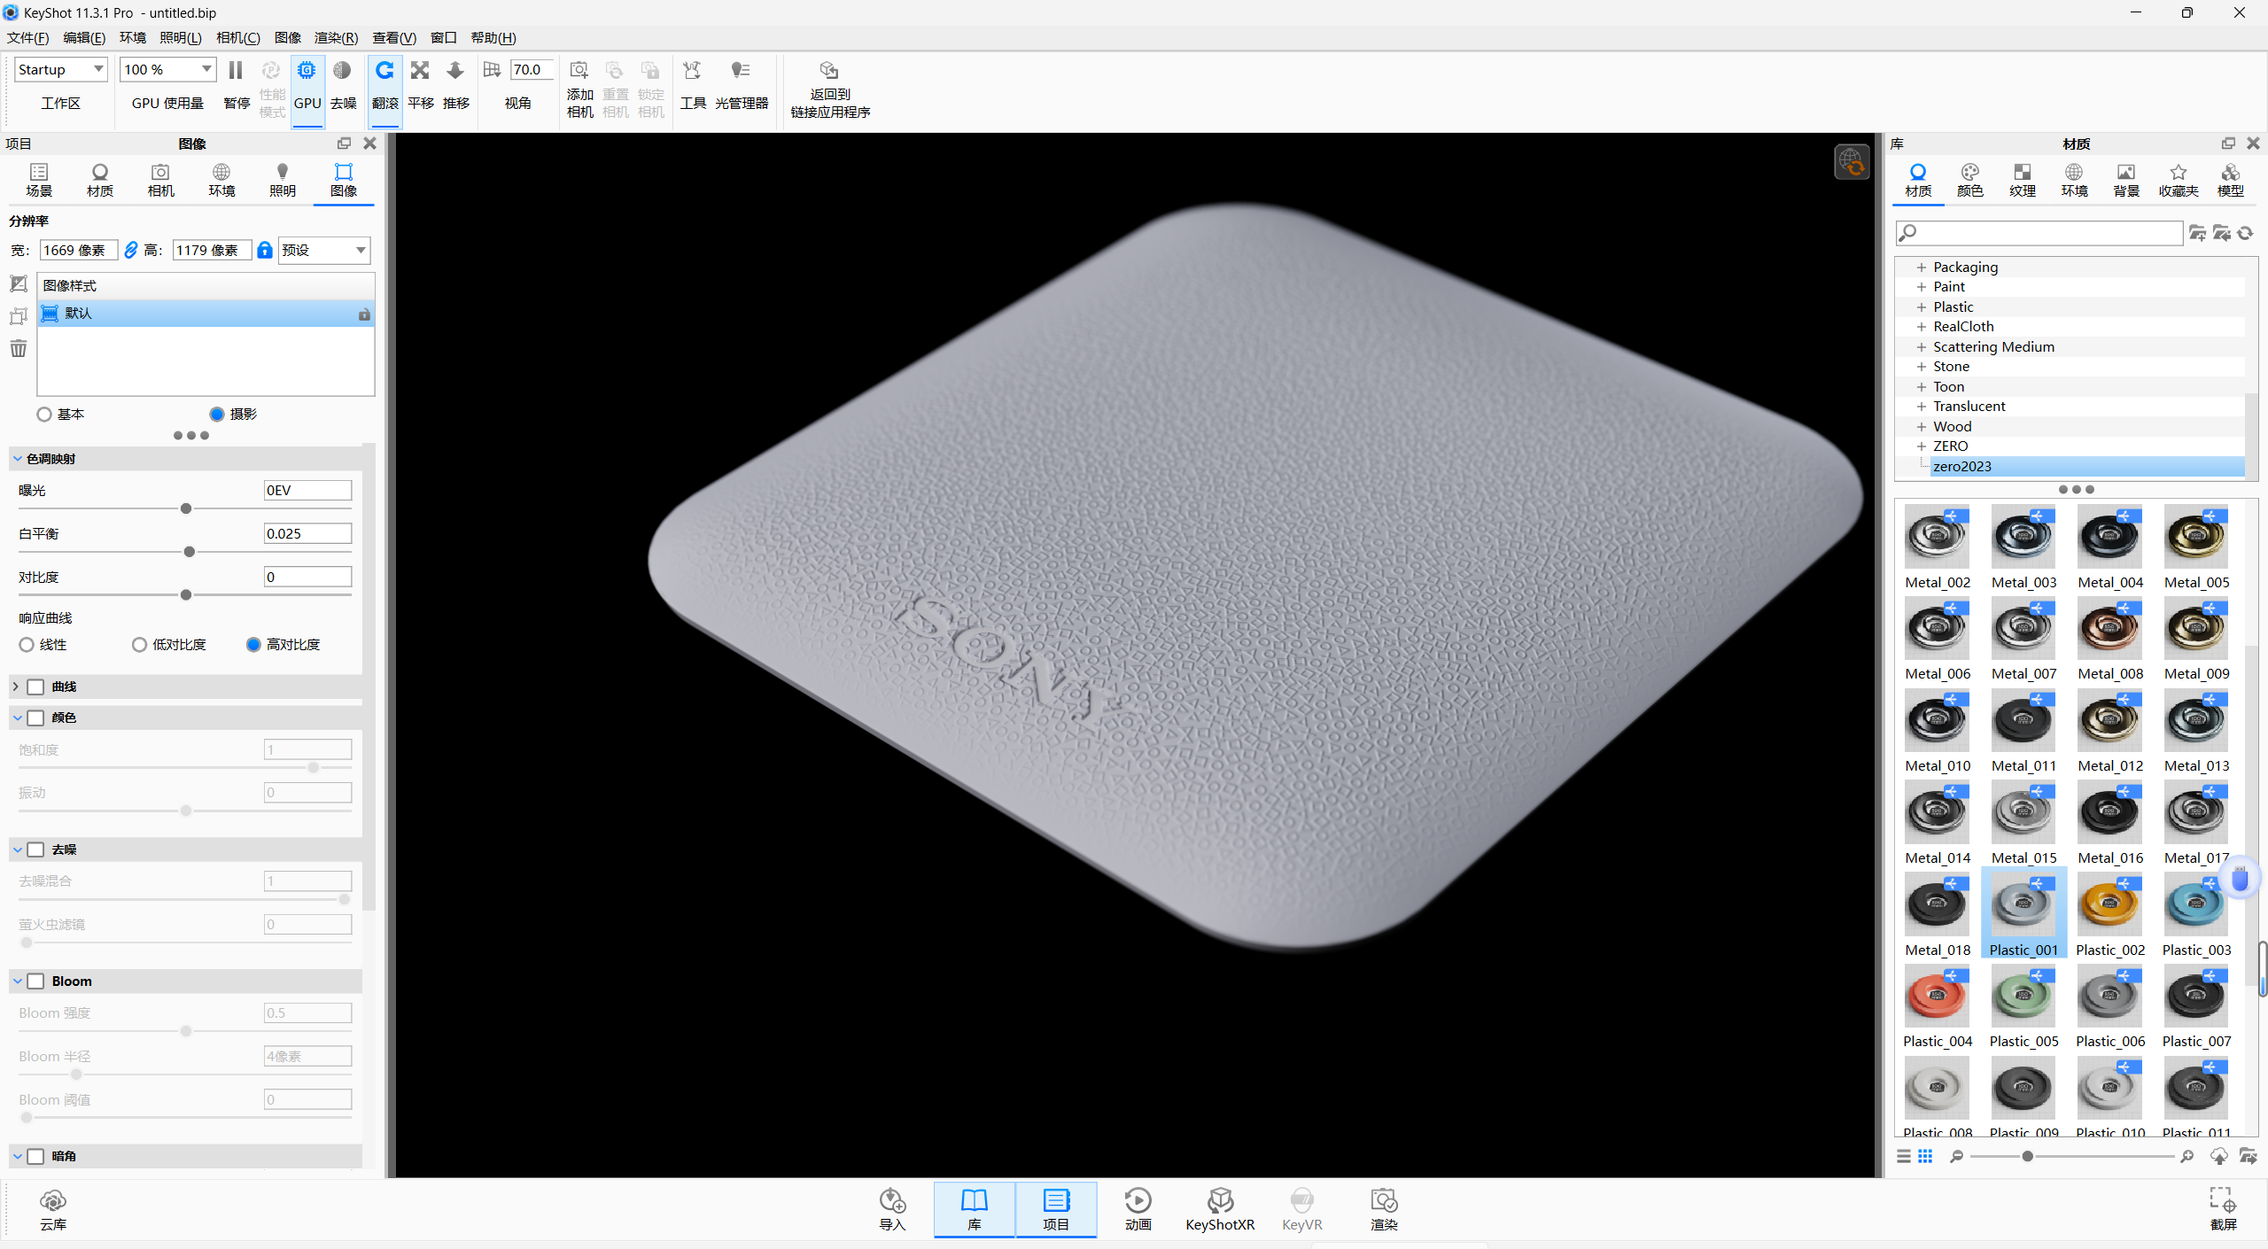2268x1249 pixels.
Task: Open the 渲染(R) menu
Action: (336, 37)
